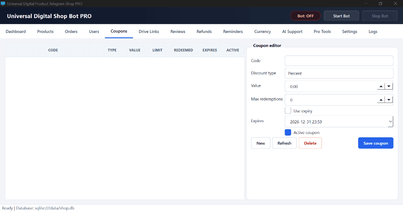
Task: Sort by the CODE column header
Action: coord(53,50)
